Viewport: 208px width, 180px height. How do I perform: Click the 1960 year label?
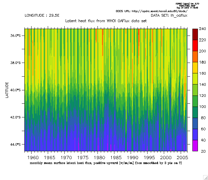33,157
